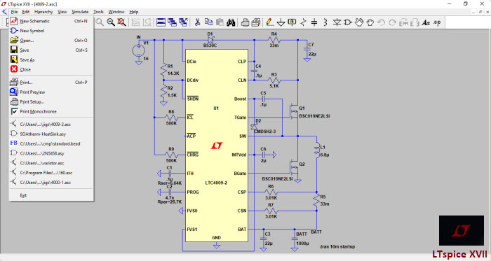
Task: Click the R4 33m resistor
Action: coord(274,40)
